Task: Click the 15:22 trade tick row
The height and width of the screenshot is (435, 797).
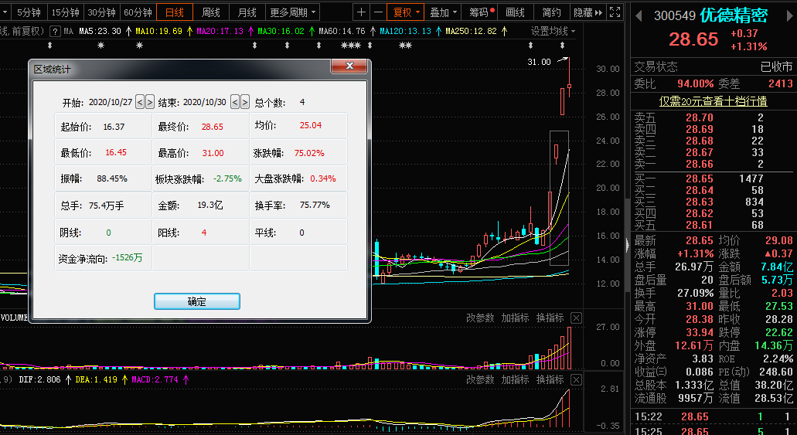Action: click(714, 416)
